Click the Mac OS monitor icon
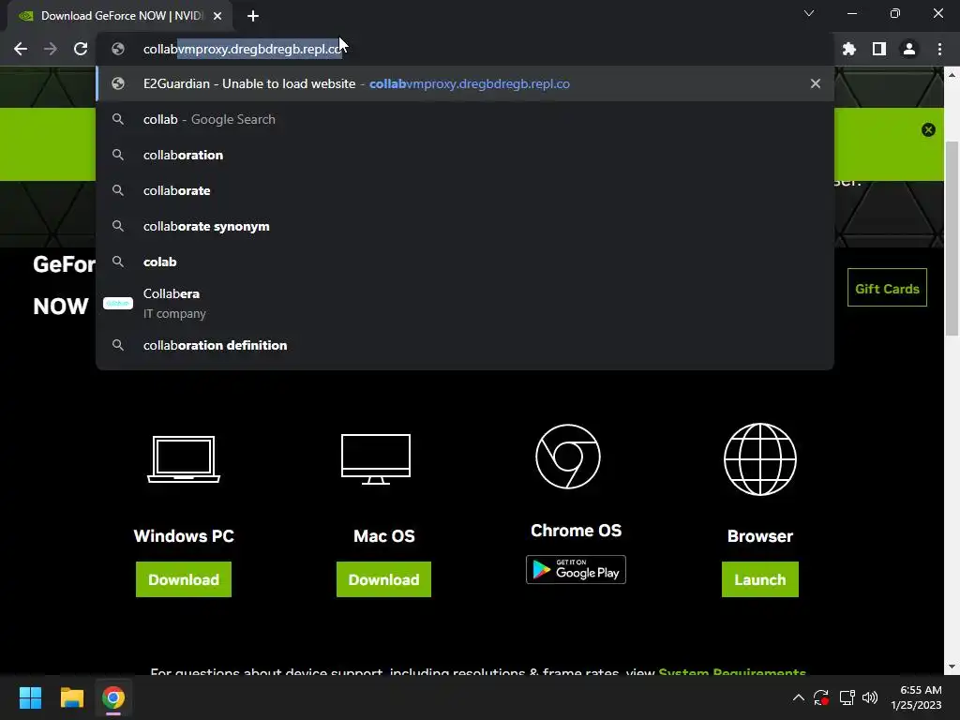This screenshot has width=960, height=720. coord(376,459)
